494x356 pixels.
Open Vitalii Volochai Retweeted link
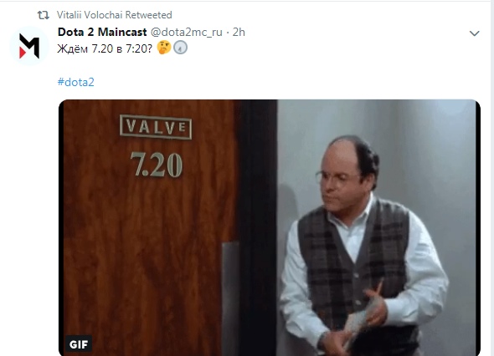115,15
